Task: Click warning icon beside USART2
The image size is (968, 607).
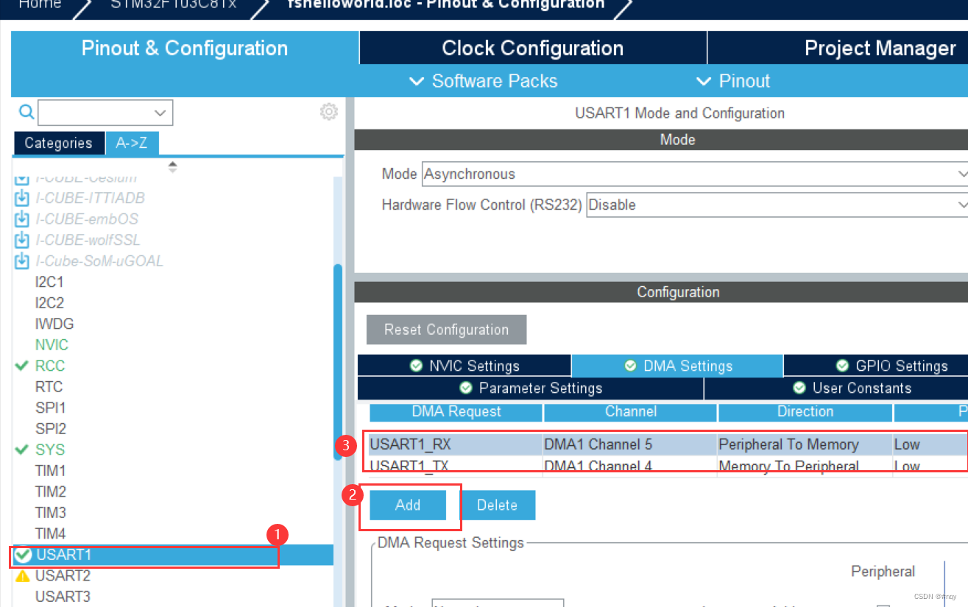Action: point(23,575)
